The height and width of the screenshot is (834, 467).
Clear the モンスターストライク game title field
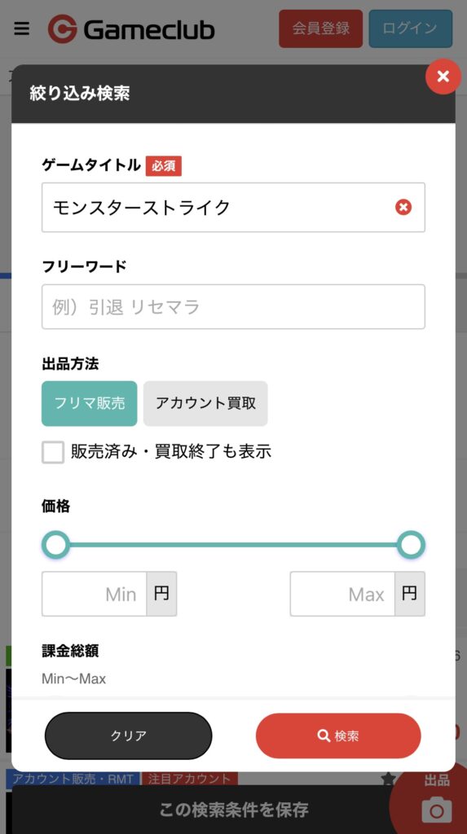[x=403, y=207]
